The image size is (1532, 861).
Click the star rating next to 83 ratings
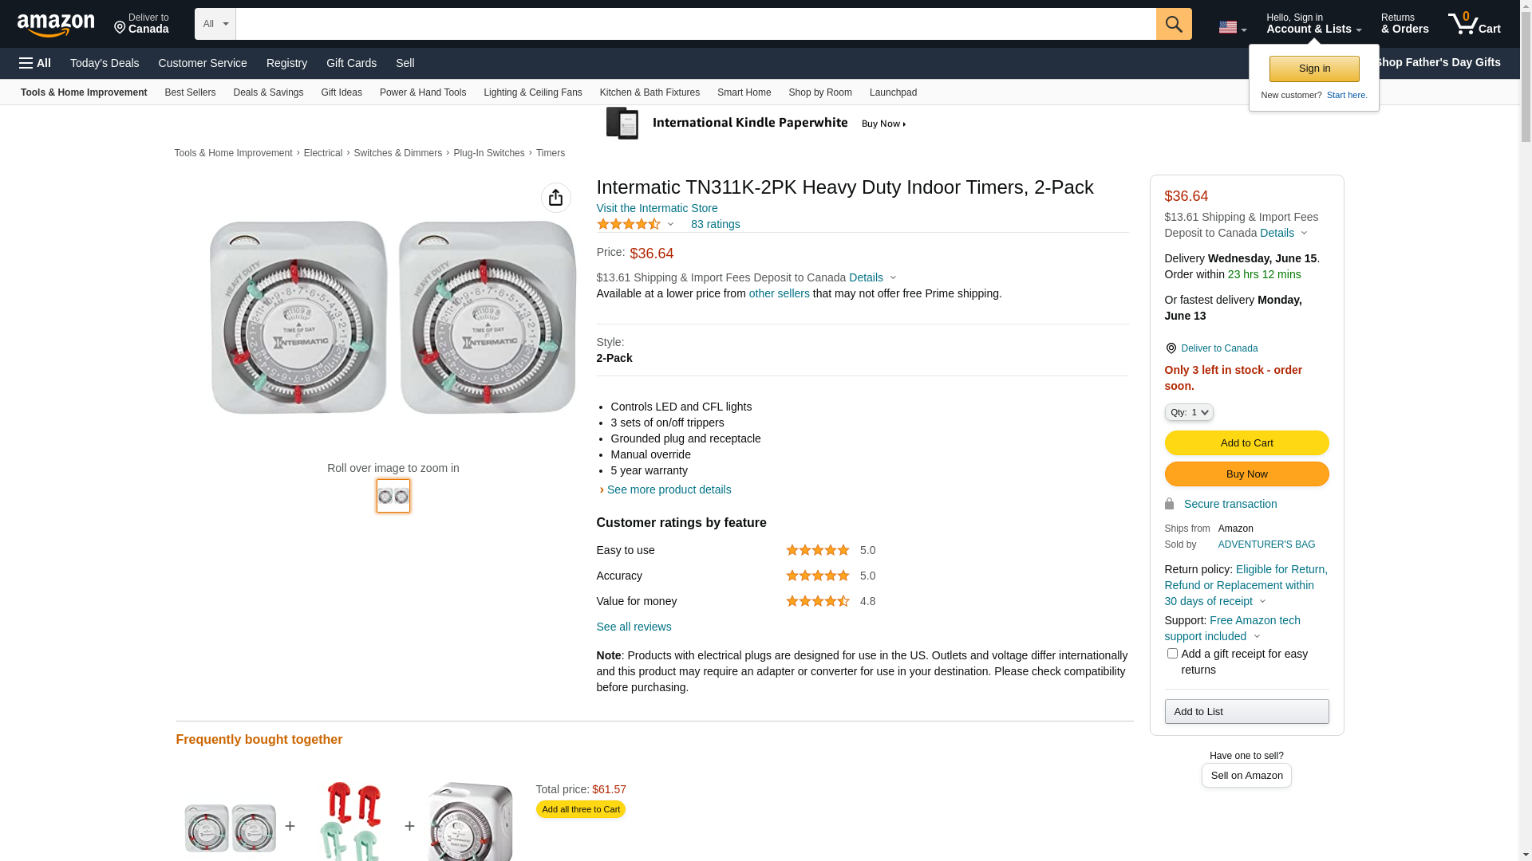(x=629, y=225)
